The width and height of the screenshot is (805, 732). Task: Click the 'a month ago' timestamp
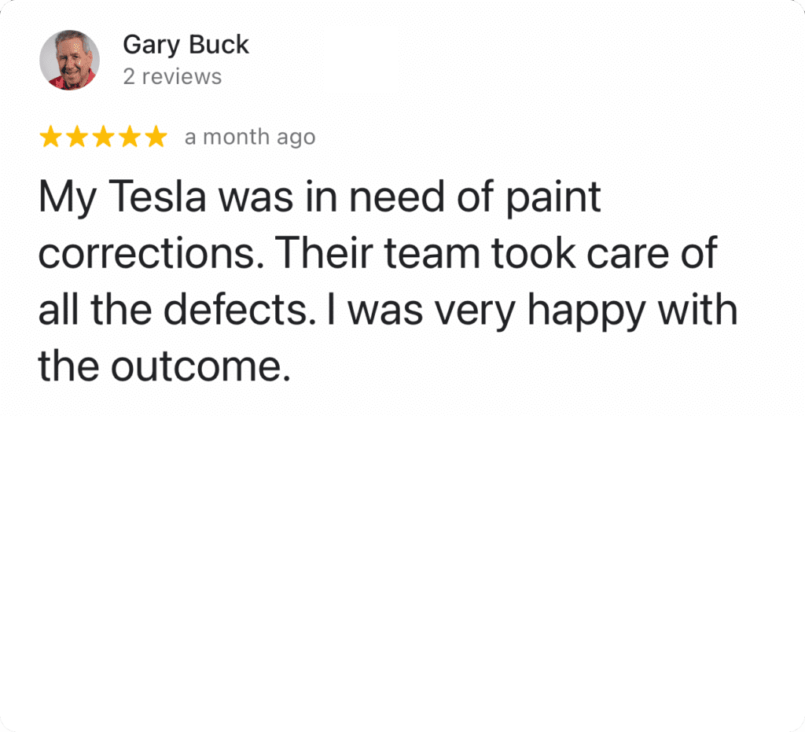[250, 137]
